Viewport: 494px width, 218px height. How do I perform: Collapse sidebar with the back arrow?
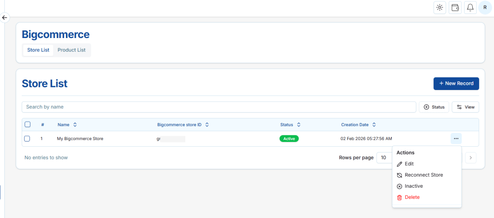pos(5,18)
